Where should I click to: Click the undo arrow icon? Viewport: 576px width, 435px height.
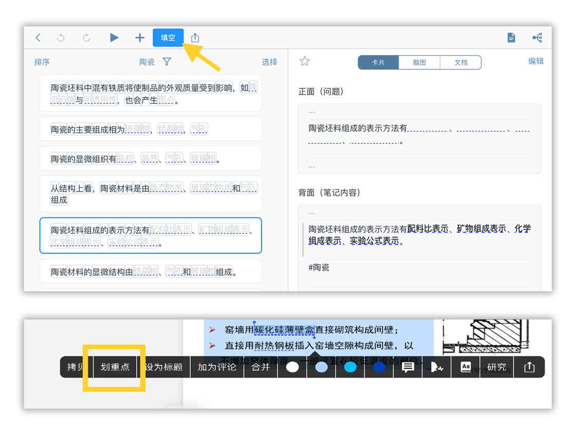(x=61, y=38)
